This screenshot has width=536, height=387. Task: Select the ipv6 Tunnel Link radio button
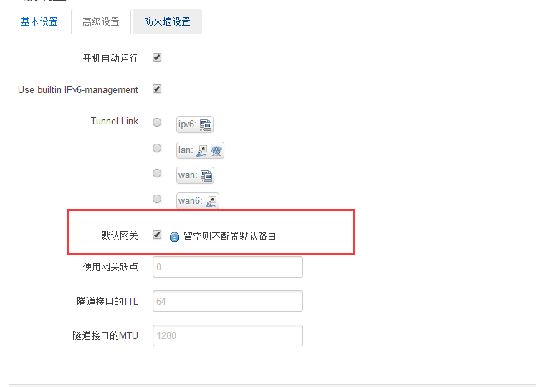[157, 122]
